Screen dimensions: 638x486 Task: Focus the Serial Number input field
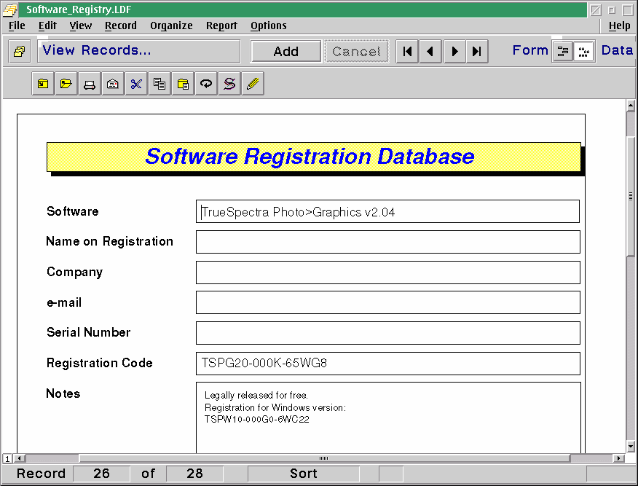(x=387, y=333)
